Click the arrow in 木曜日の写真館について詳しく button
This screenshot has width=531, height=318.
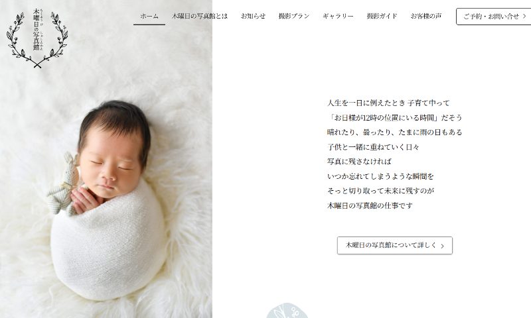tap(442, 246)
